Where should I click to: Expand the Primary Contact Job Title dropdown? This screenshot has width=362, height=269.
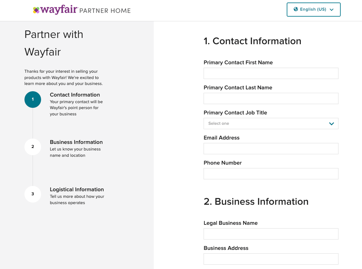click(x=271, y=124)
